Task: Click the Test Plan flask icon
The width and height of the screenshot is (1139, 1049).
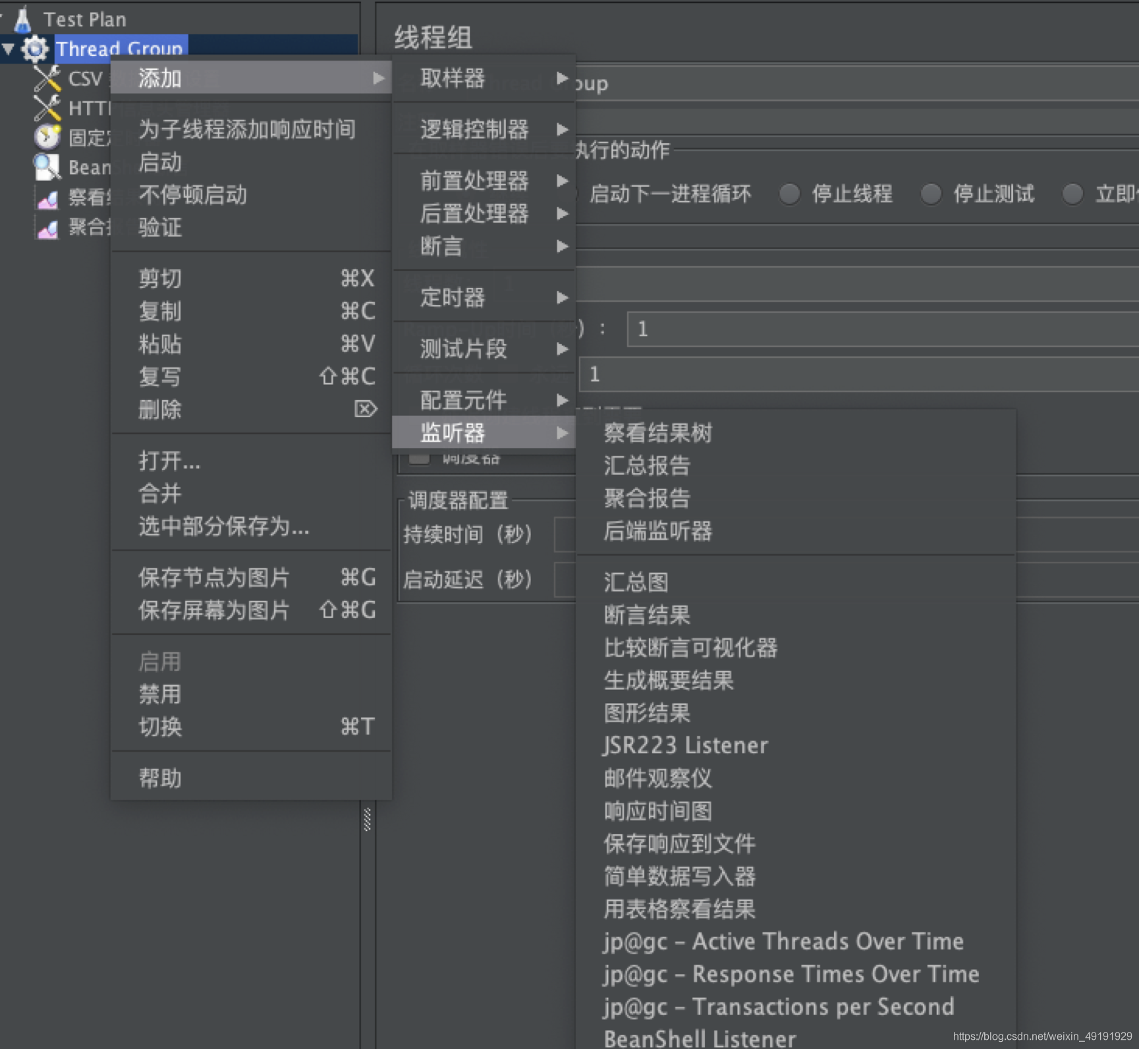Action: pyautogui.click(x=23, y=19)
